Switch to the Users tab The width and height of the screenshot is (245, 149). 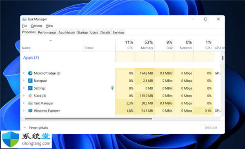click(x=94, y=33)
